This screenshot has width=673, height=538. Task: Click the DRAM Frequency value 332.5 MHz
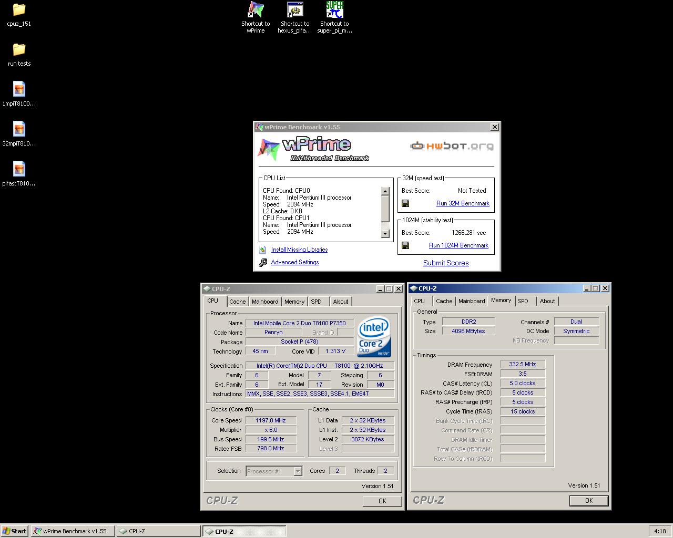[523, 364]
